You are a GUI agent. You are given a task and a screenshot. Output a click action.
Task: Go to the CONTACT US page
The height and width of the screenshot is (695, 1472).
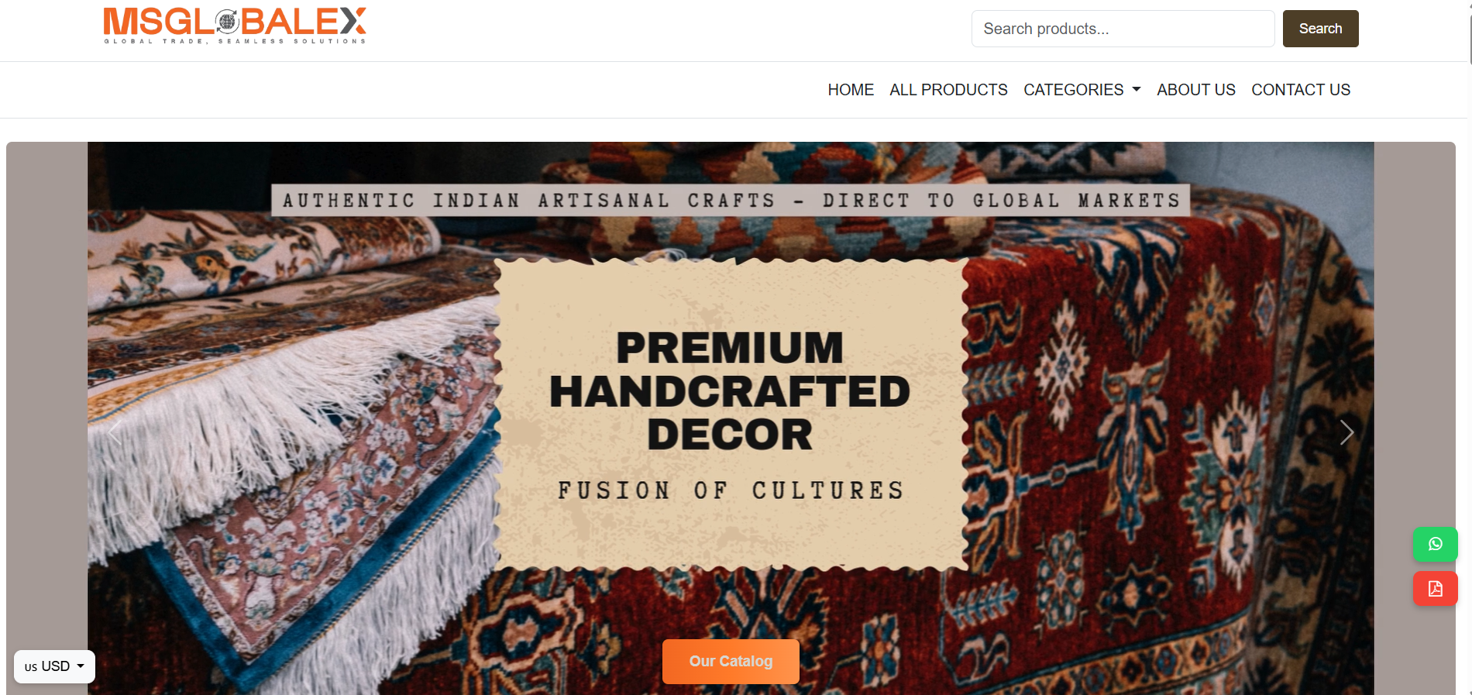[1301, 90]
